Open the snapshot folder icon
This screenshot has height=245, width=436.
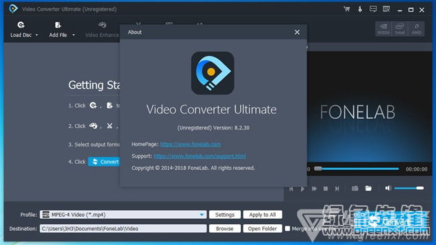coord(368,189)
